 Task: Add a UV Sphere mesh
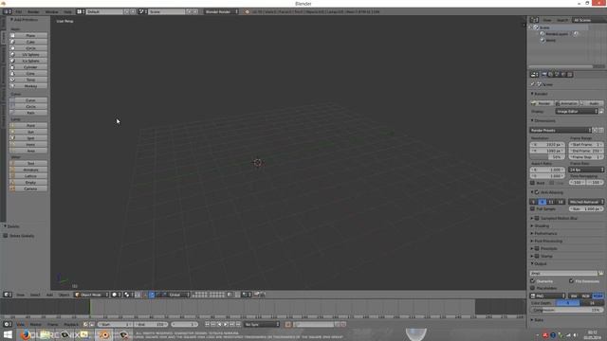pyautogui.click(x=28, y=55)
